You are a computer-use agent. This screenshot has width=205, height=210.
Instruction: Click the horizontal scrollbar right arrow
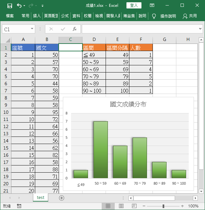(x=195, y=198)
